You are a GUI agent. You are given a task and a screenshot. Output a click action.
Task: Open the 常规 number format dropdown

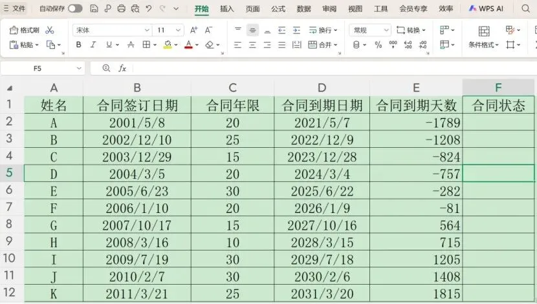370,30
